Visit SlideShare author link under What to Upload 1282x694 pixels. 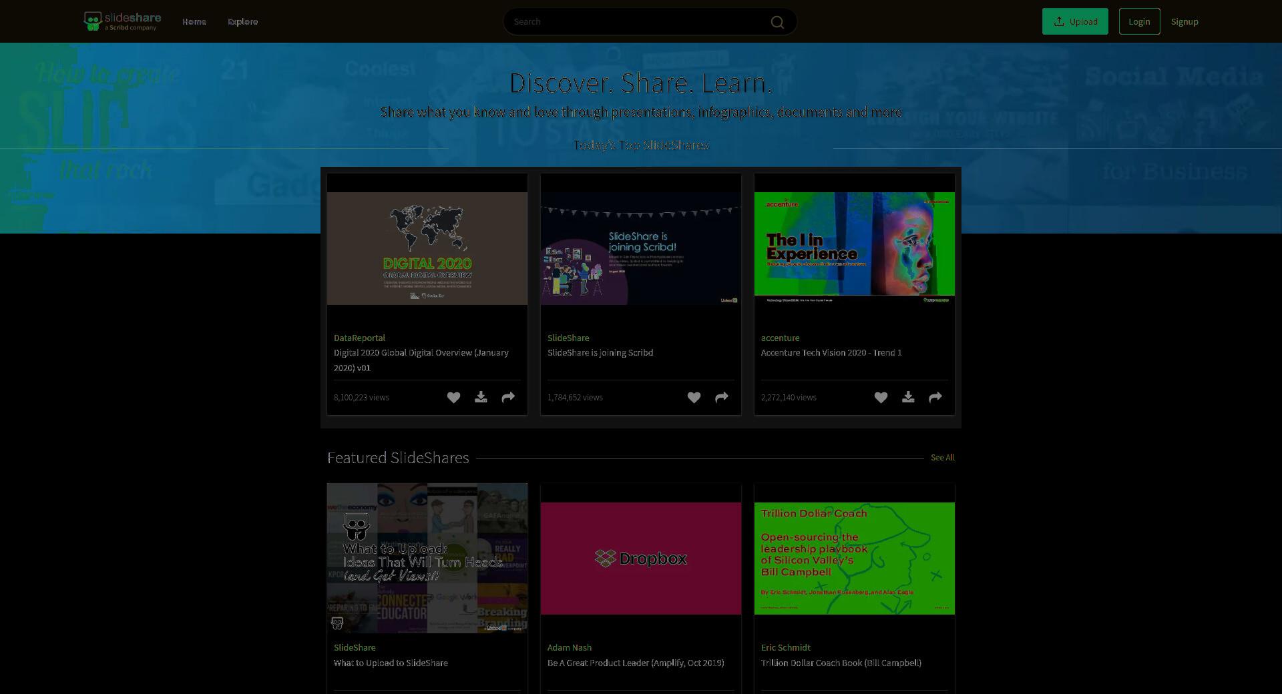pyautogui.click(x=355, y=648)
